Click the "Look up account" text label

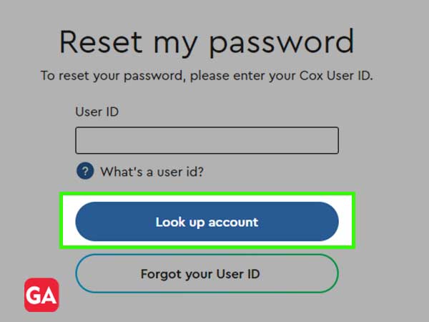tap(207, 222)
